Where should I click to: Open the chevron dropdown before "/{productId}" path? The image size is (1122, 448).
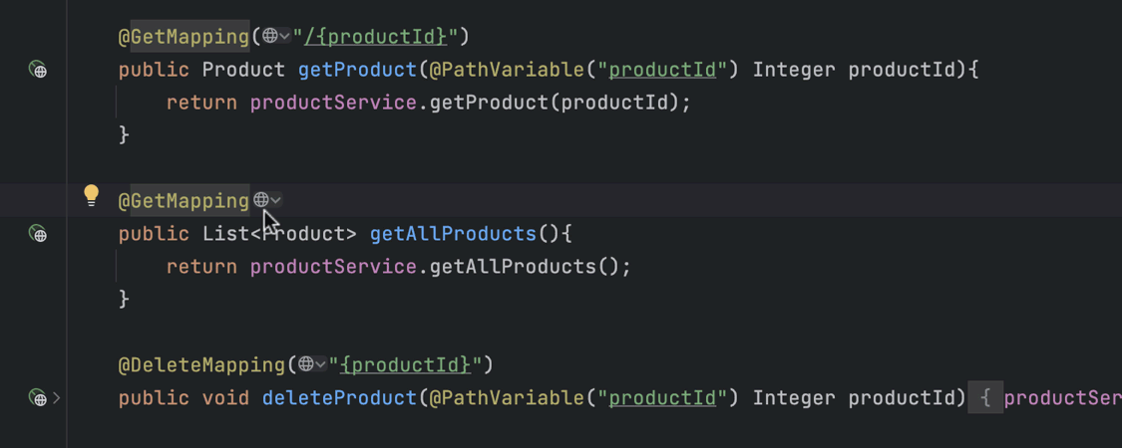(284, 37)
